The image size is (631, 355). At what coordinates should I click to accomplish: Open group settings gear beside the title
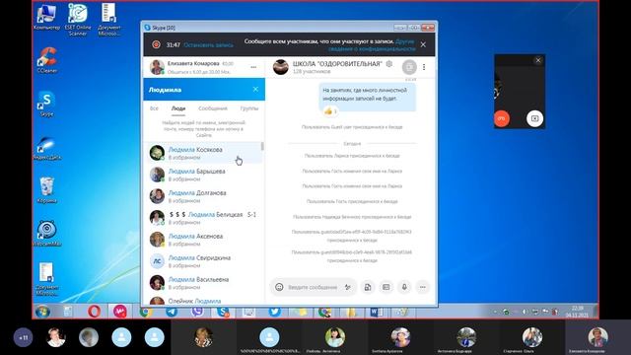point(389,63)
